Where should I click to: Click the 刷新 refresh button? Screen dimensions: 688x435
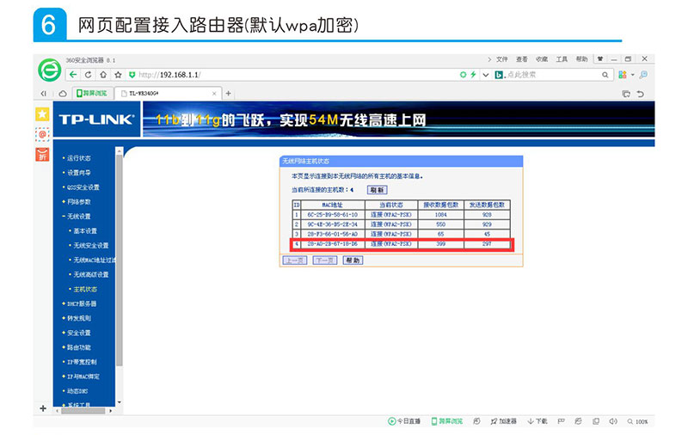377,190
